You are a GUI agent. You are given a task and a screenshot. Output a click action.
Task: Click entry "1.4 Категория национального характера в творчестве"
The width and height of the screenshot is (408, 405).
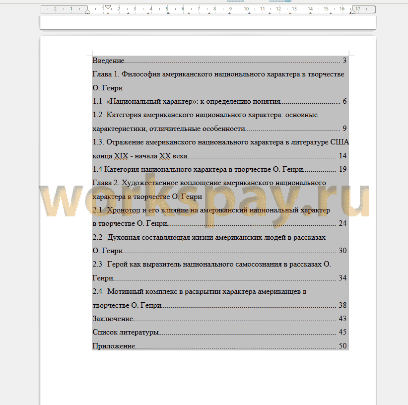(219, 169)
